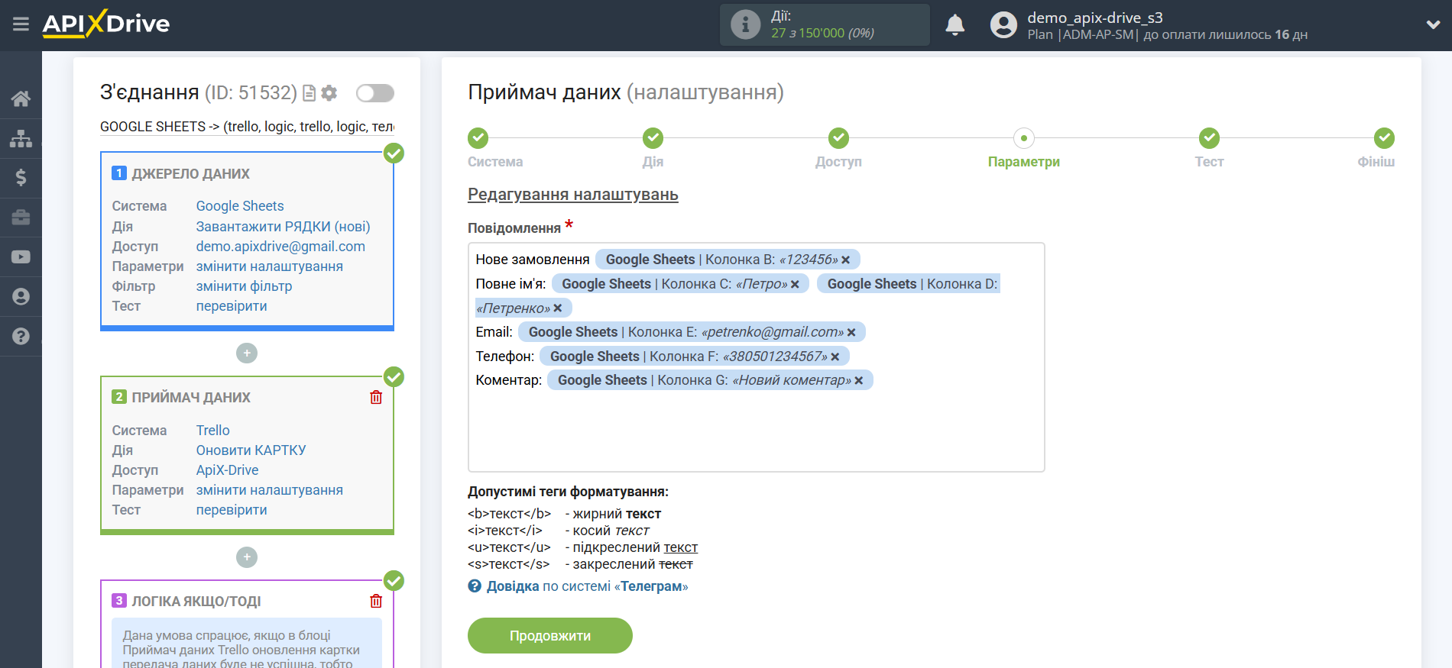Delete the Logic if/then block
Image resolution: width=1452 pixels, height=668 pixels.
coord(376,601)
